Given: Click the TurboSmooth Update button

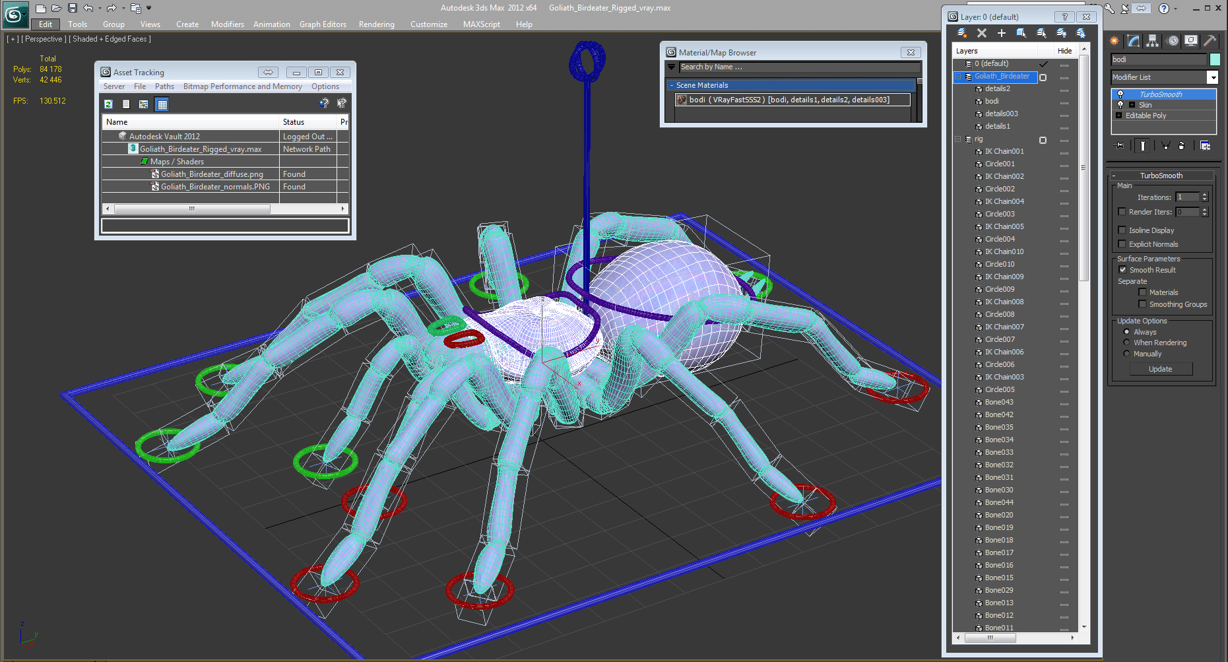Looking at the screenshot, I should tap(1161, 369).
